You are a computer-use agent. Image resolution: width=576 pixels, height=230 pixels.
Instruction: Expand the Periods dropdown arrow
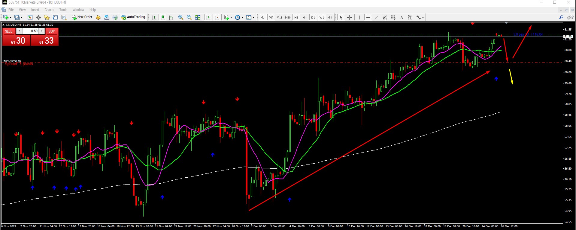tap(242, 17)
